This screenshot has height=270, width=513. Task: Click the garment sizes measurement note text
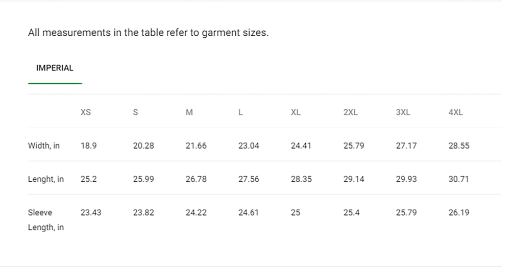tap(148, 33)
